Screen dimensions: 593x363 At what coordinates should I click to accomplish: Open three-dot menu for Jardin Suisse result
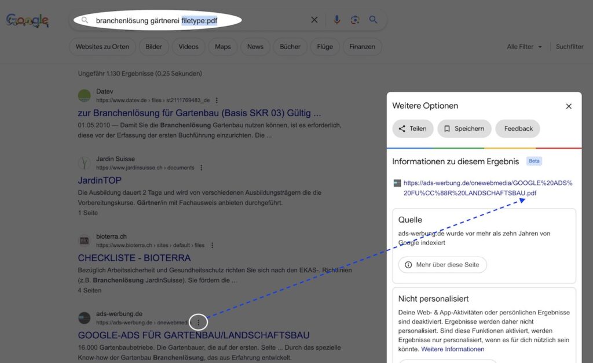click(201, 168)
